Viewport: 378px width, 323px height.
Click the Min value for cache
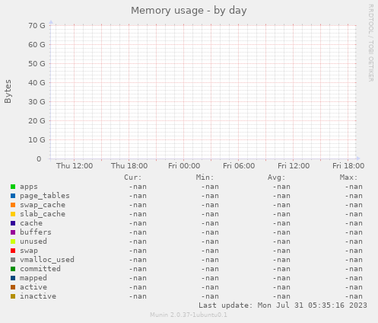click(210, 223)
